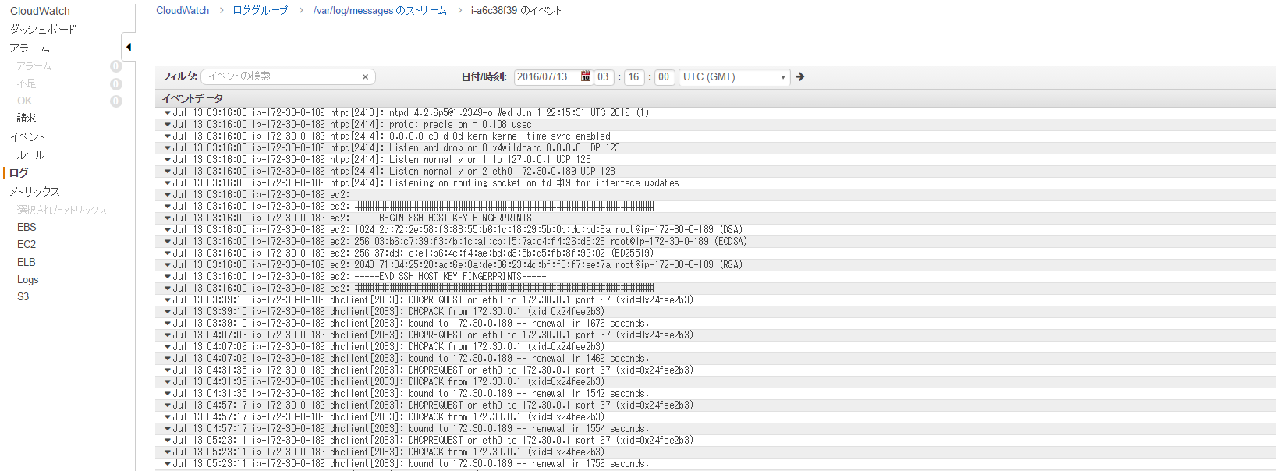This screenshot has height=471, width=1276.
Task: Open the UTC (GMT) timezone dropdown
Action: point(734,77)
